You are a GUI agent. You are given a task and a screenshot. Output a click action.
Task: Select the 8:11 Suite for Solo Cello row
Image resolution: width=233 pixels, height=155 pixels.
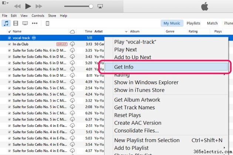click(x=52, y=75)
